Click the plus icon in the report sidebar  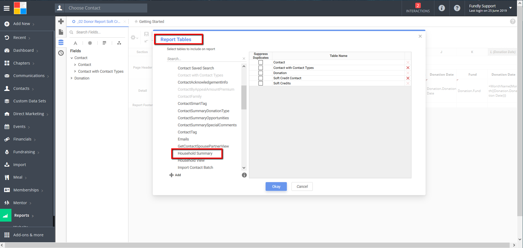[x=61, y=21]
